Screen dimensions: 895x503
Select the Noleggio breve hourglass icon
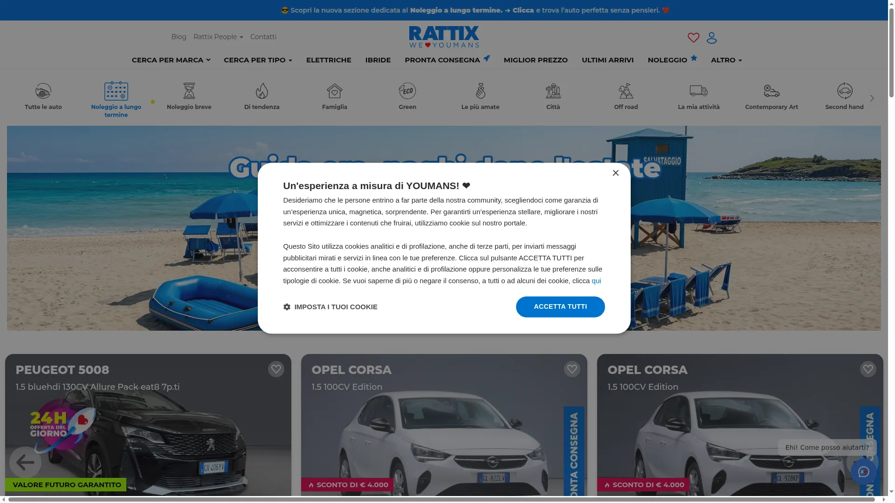click(189, 91)
